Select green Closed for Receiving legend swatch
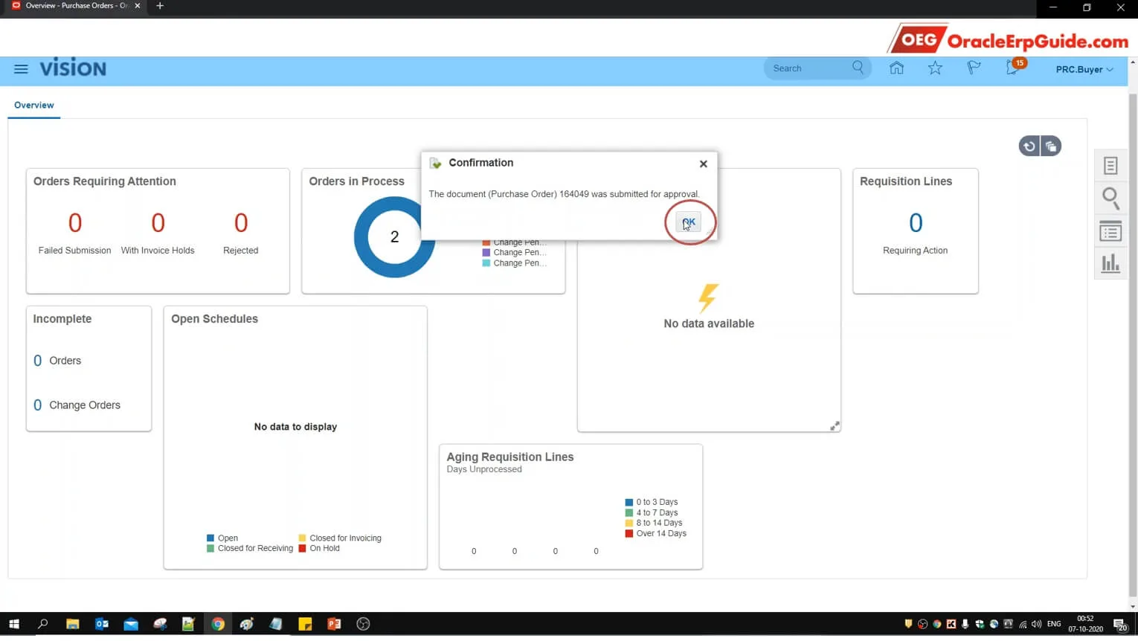The width and height of the screenshot is (1138, 641). point(210,549)
